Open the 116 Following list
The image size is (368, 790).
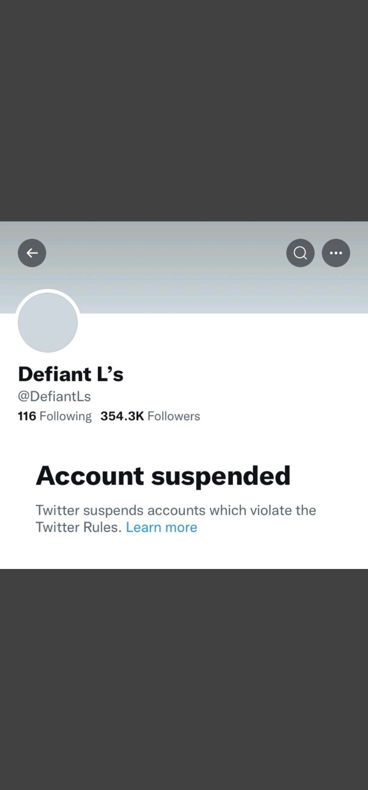55,416
